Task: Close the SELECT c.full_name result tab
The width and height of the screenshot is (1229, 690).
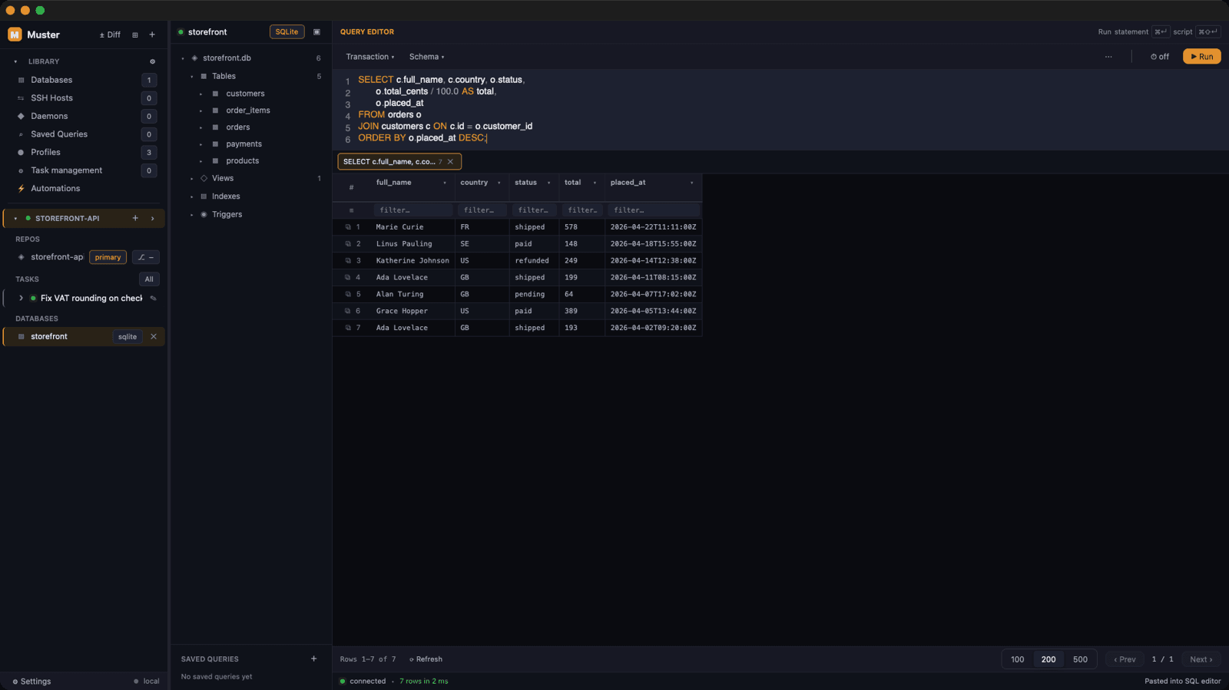Action: [x=450, y=162]
